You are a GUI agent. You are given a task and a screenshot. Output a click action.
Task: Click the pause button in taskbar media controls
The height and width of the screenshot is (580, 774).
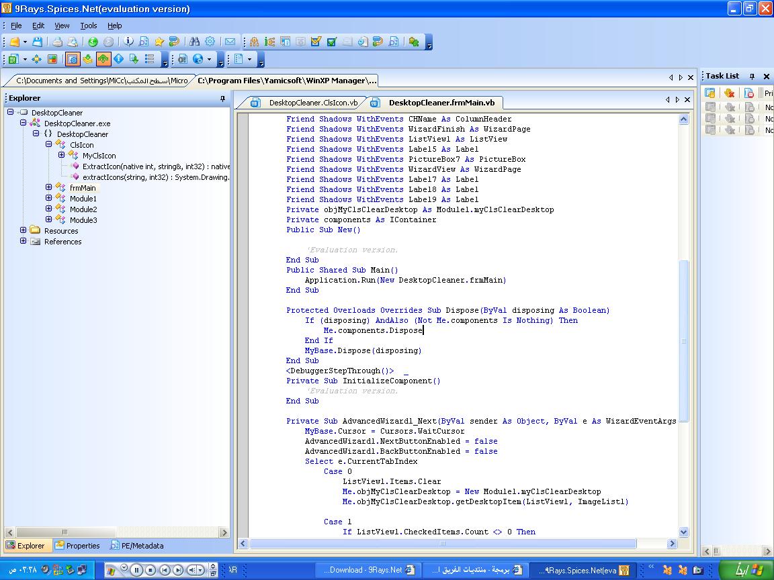click(x=137, y=570)
